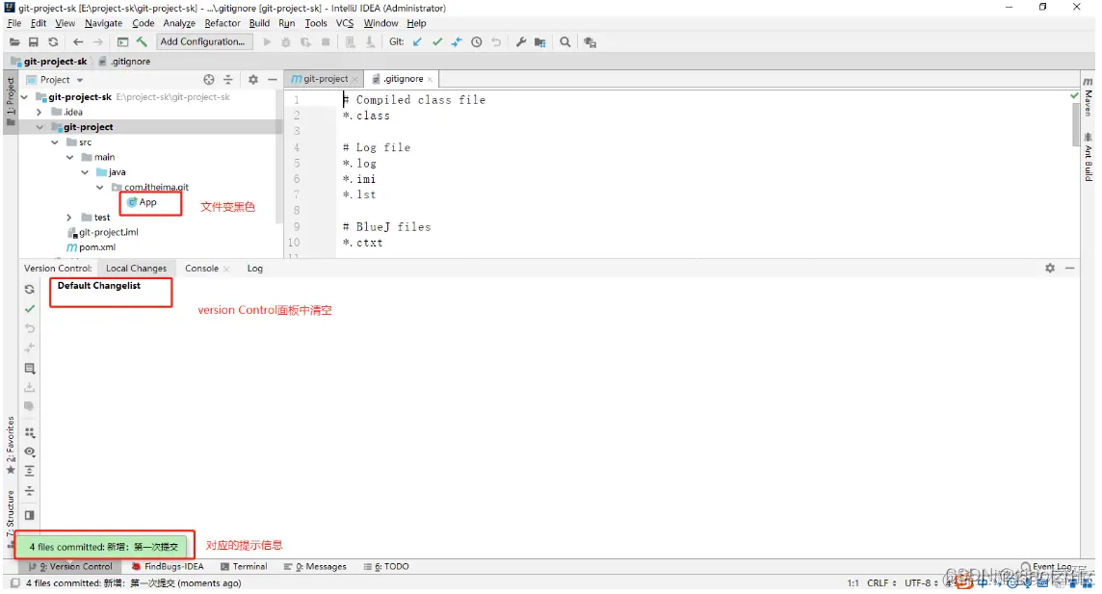Viewport: 1102px width, 594px height.
Task: Open the Analyze menu
Action: [x=179, y=23]
